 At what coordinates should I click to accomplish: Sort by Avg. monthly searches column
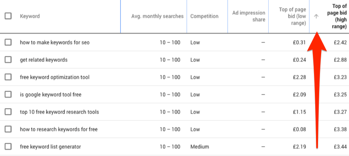[157, 16]
